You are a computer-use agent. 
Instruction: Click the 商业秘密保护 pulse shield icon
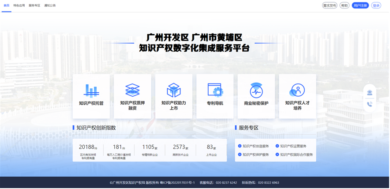point(256,90)
